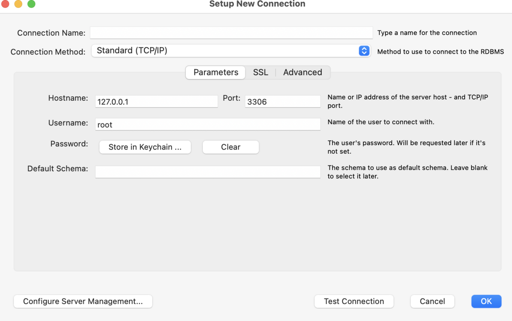Screen dimensions: 512x321
Task: Minimize the window with the yellow button
Action: click(18, 4)
